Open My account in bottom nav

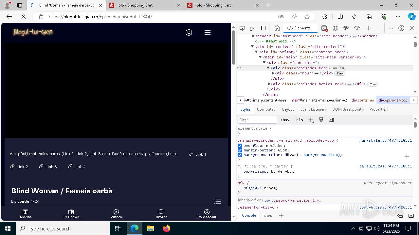(207, 214)
